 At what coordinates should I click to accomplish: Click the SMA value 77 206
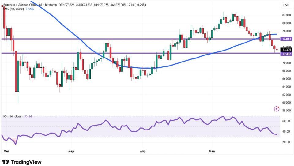tap(30, 9)
